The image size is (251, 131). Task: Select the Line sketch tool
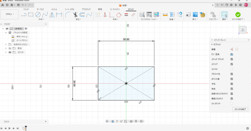tap(24, 15)
